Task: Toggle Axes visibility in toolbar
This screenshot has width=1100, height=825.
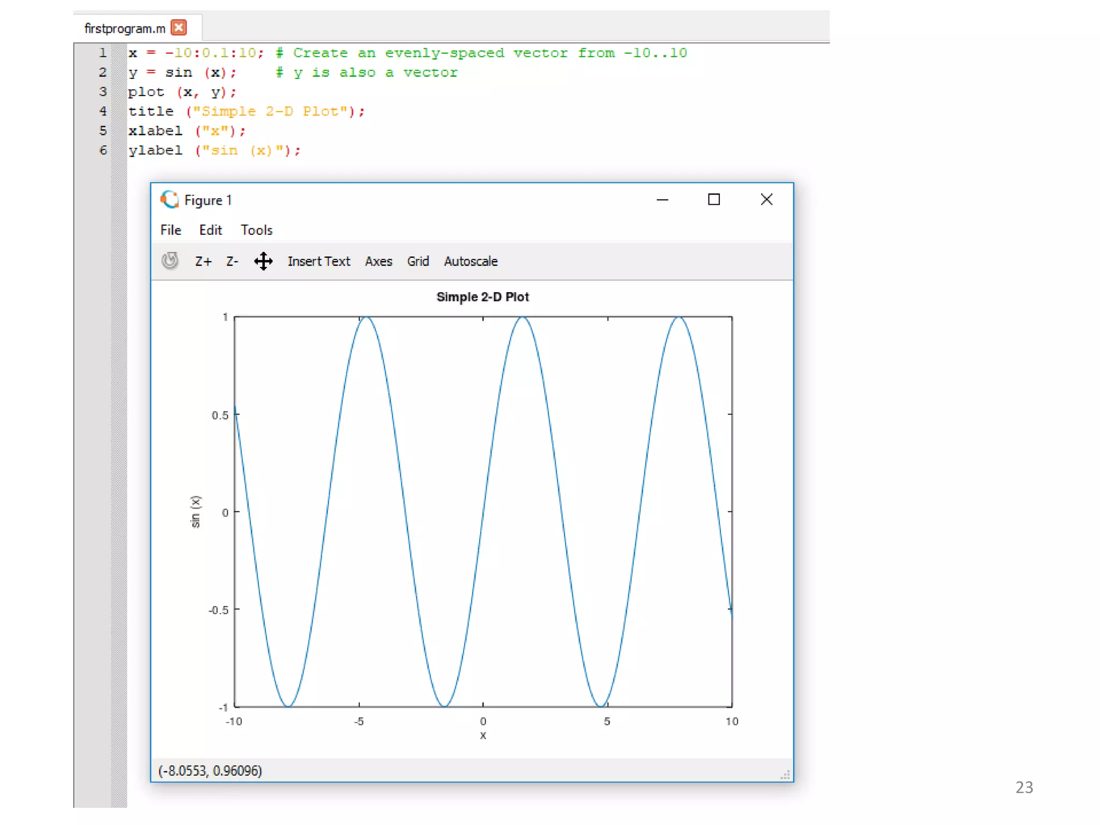Action: coord(378,261)
